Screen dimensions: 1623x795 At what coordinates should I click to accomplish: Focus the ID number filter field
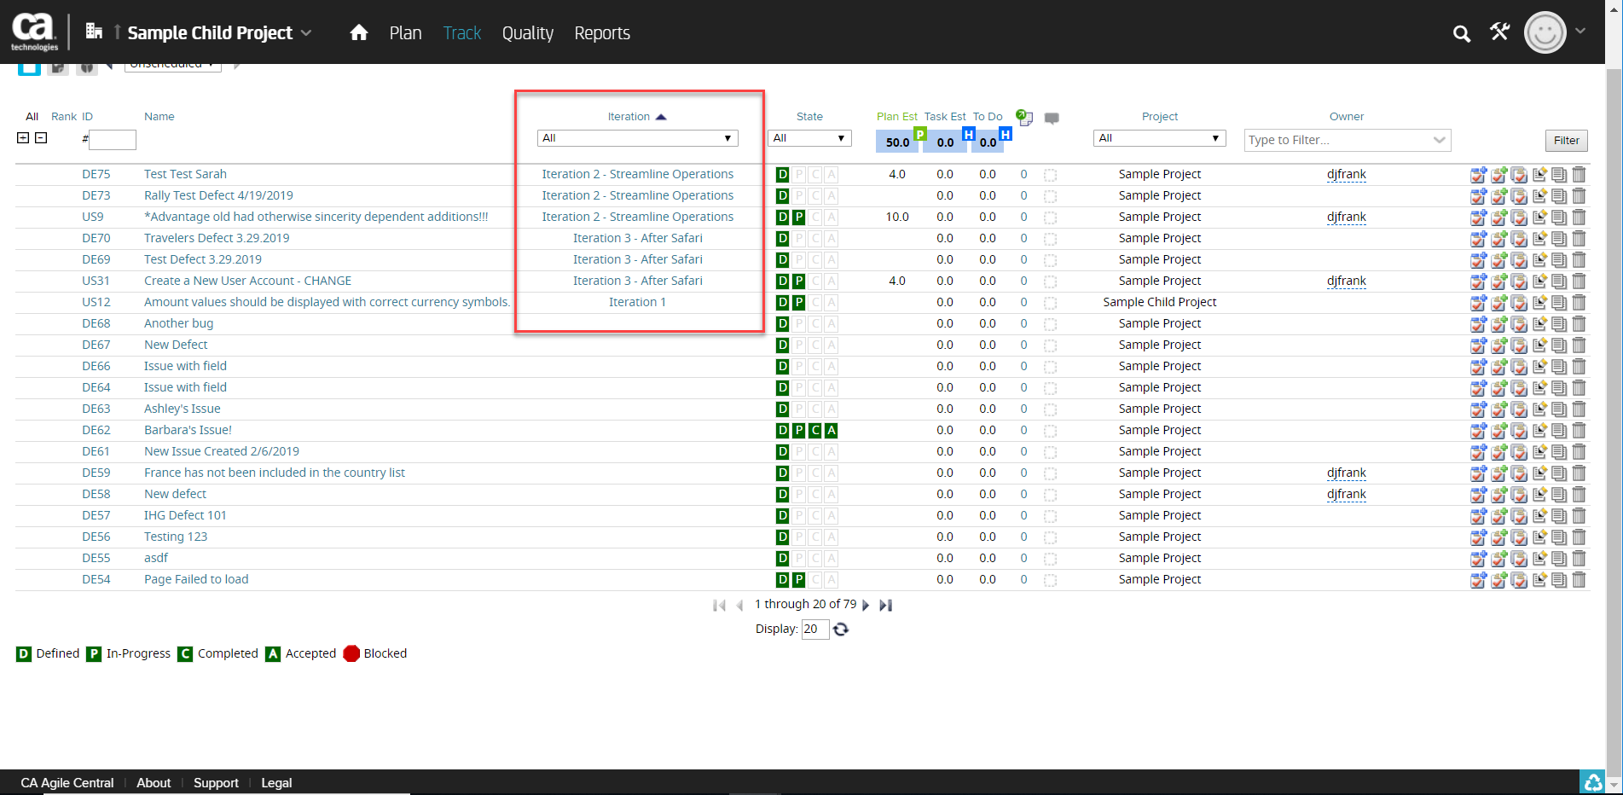pos(113,140)
